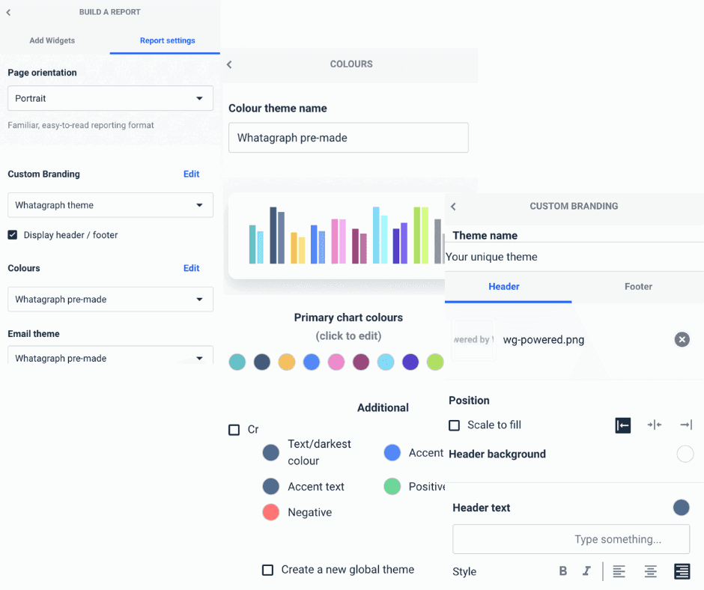Apply italic style to header text
The height and width of the screenshot is (590, 704).
pos(587,571)
